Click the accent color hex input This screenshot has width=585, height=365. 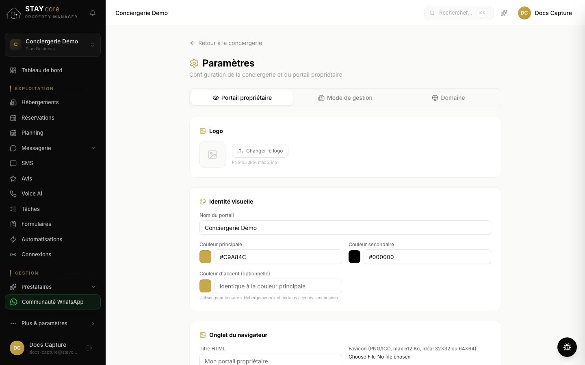pos(278,286)
